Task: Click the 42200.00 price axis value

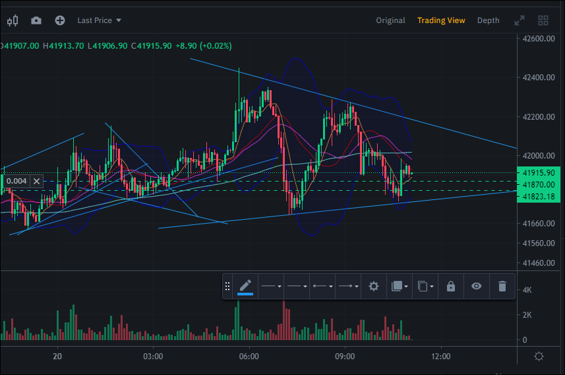Action: click(x=539, y=117)
